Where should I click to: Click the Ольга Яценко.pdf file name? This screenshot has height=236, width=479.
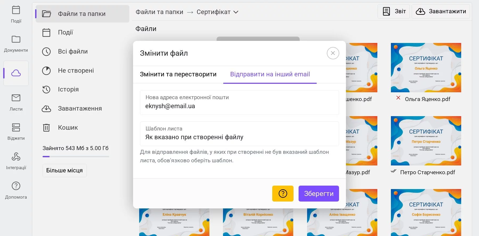tap(428, 99)
